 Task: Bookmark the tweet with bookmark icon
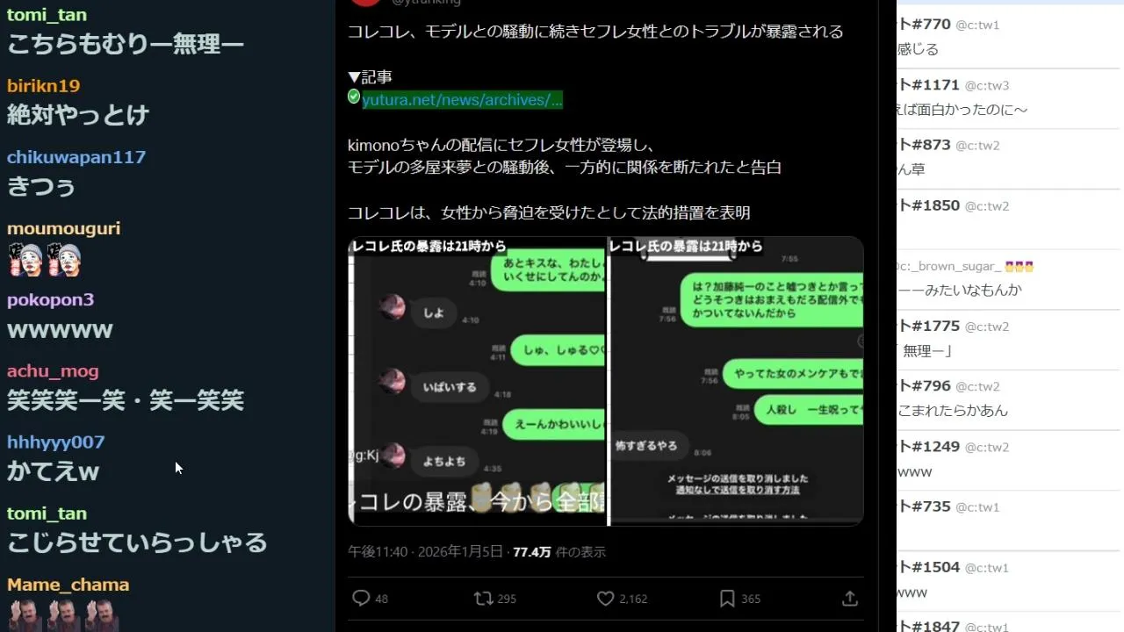point(727,599)
